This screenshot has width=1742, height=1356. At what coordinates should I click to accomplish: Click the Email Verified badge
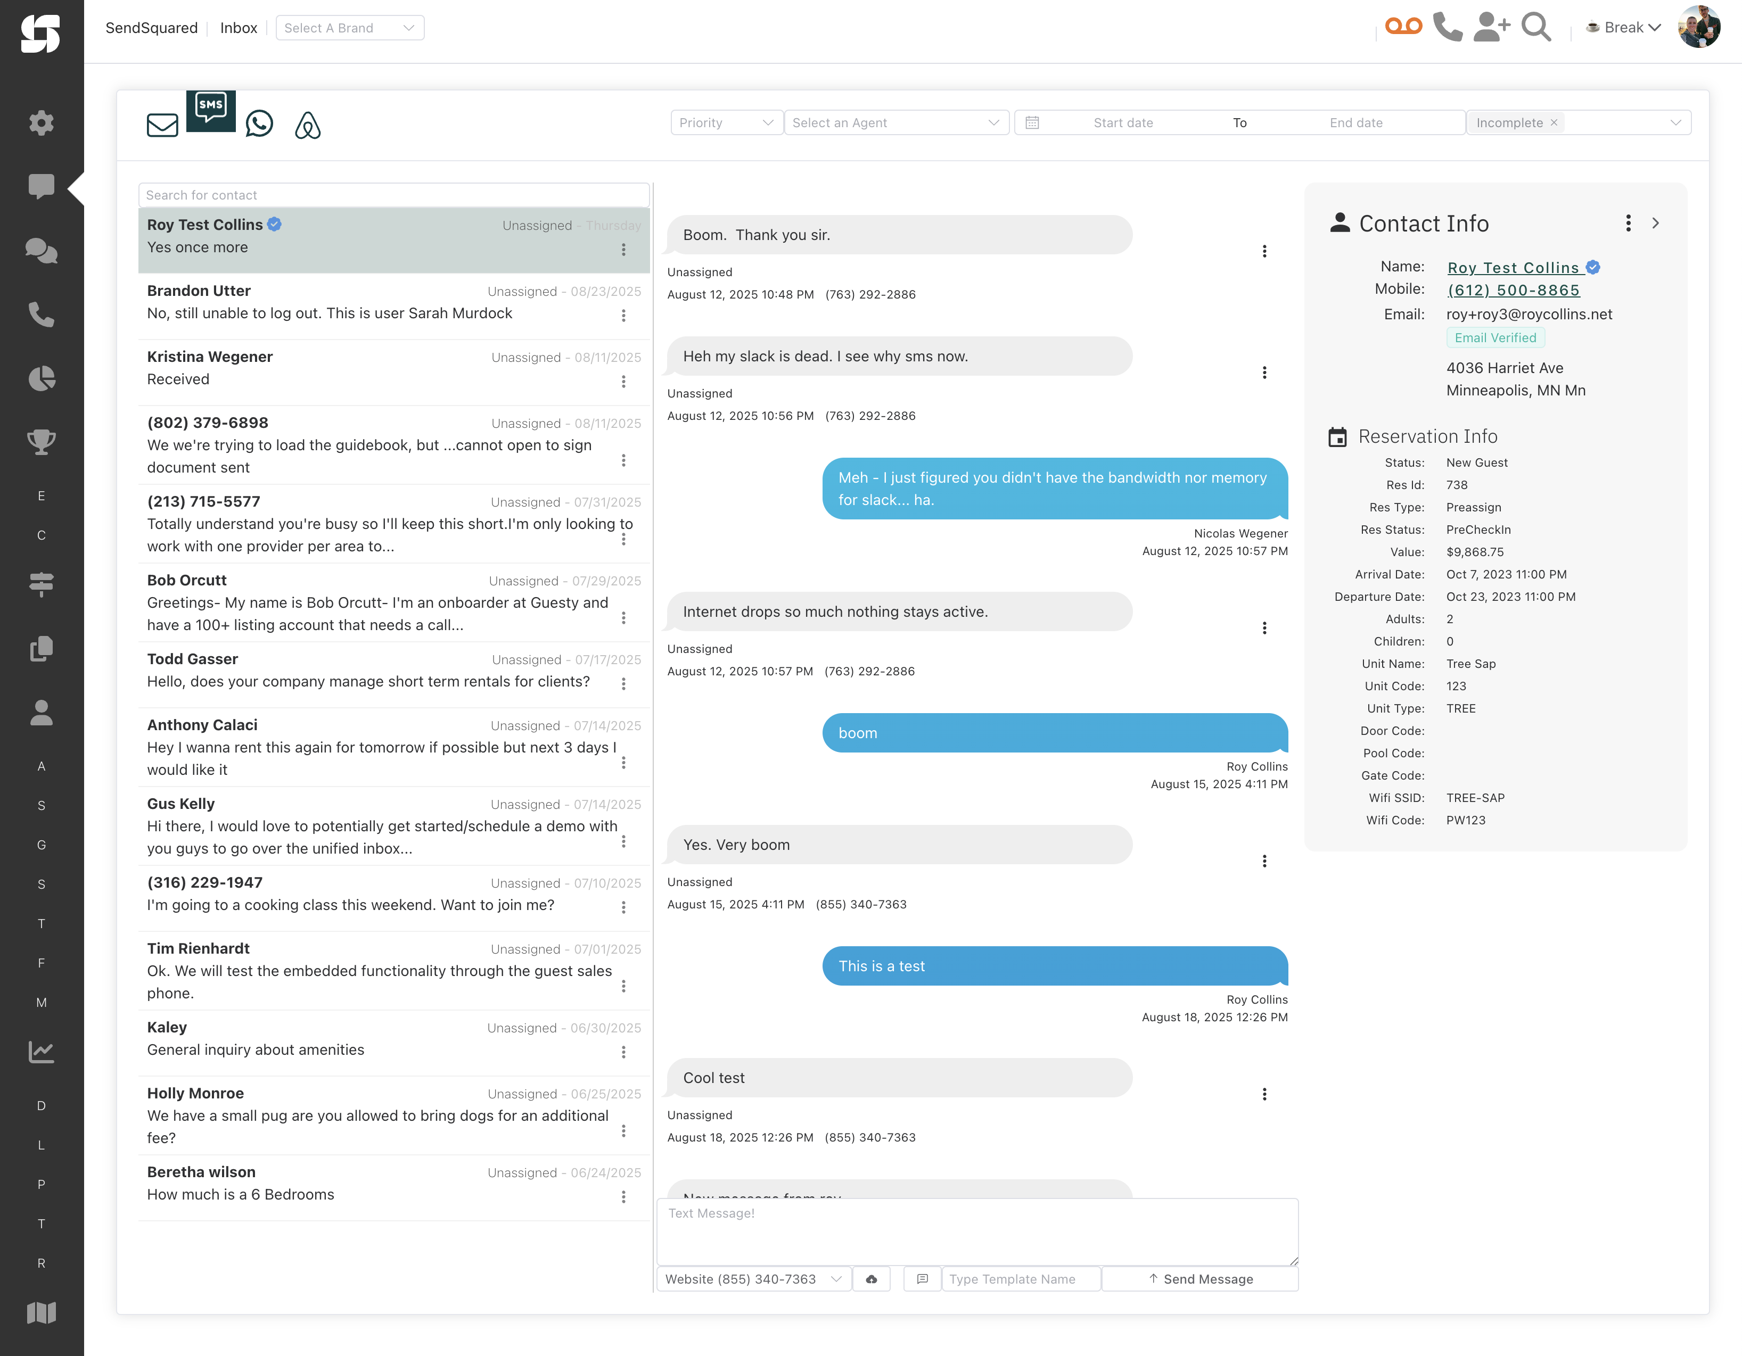[x=1496, y=337]
